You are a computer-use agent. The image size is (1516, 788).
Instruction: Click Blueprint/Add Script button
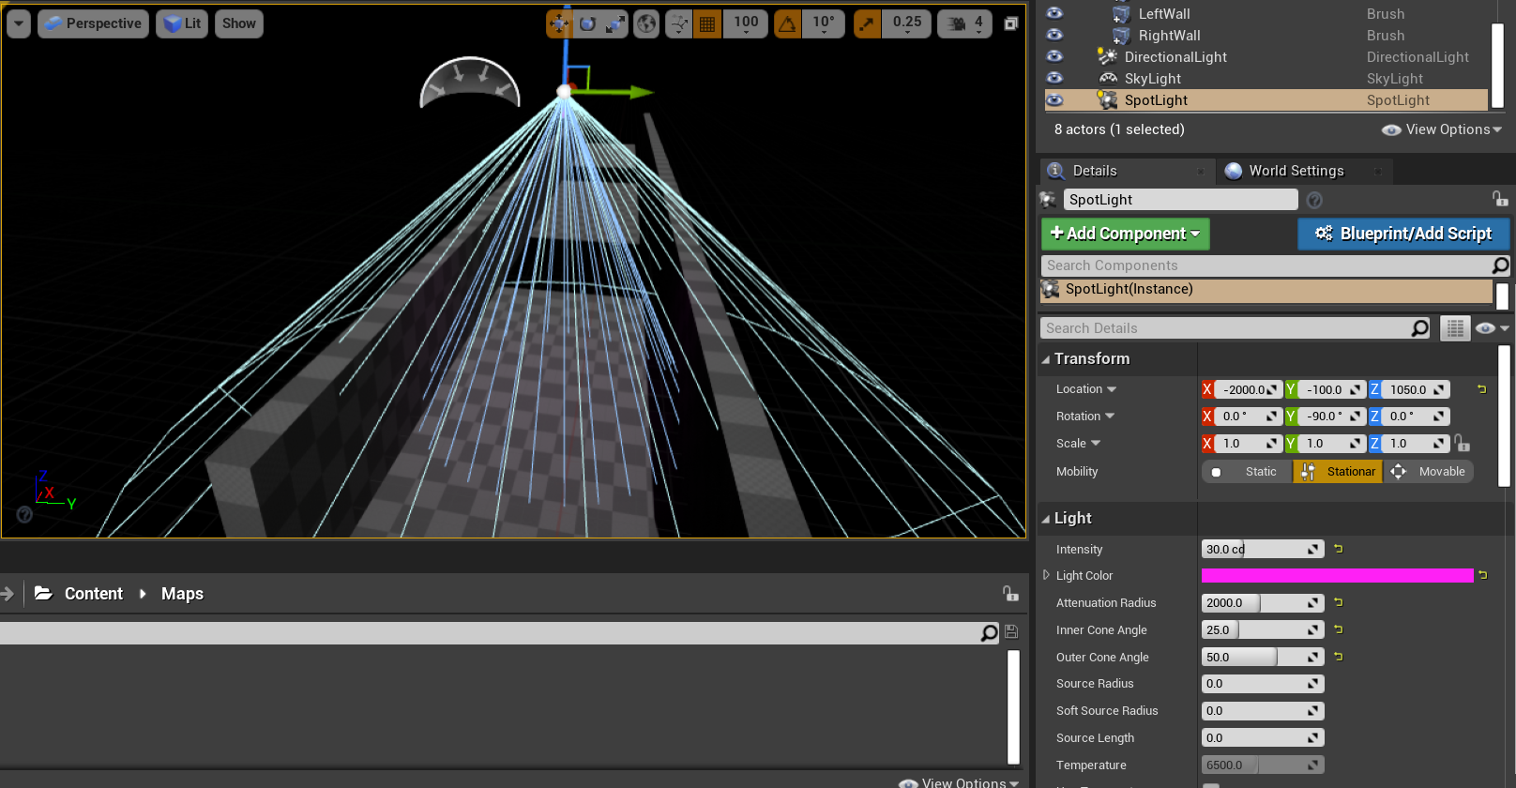click(1403, 234)
